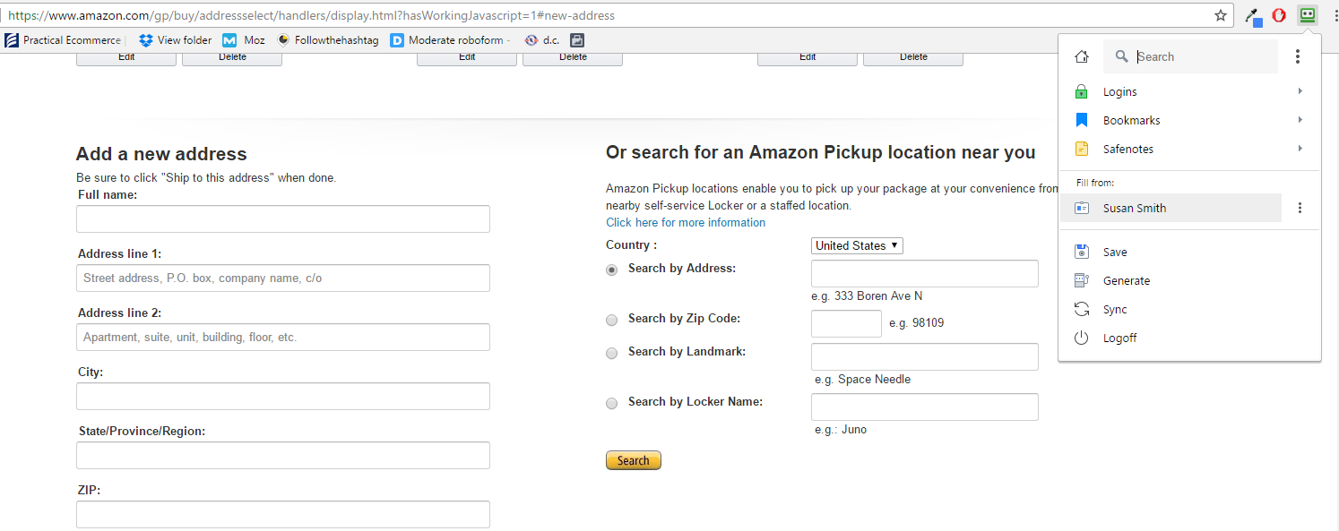The height and width of the screenshot is (531, 1339).
Task: Open the Amazon Pickup information link
Action: (686, 222)
